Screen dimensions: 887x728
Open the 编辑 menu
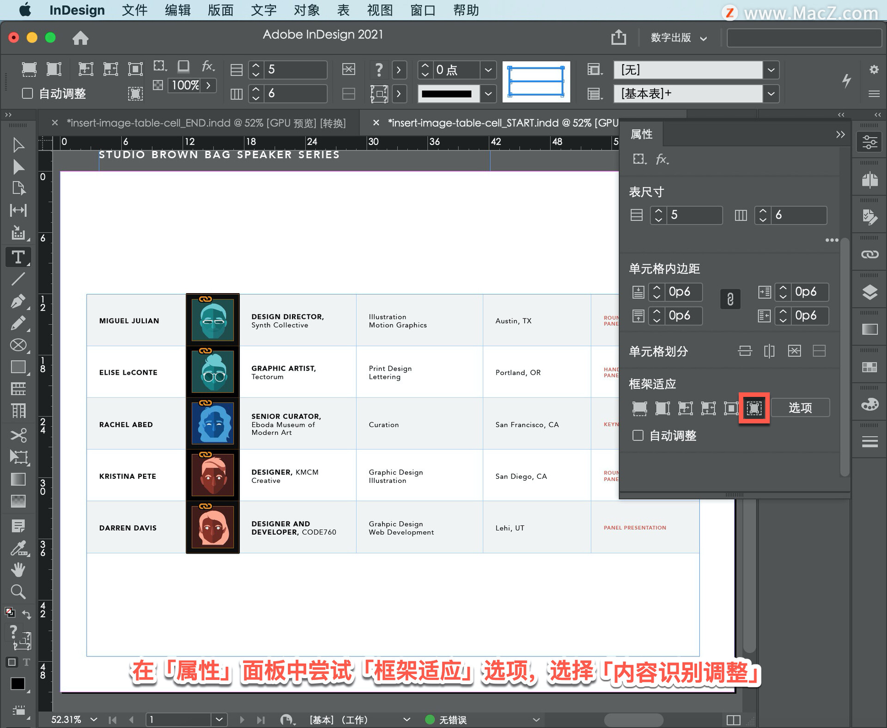[177, 10]
